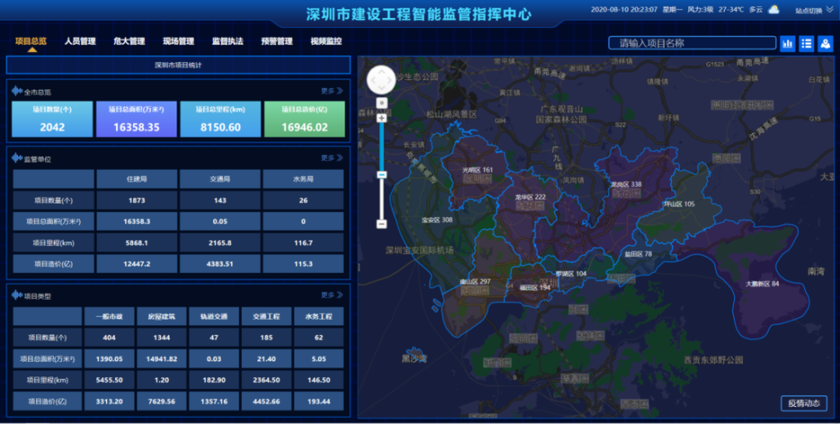Screen dimensions: 840x424
Task: Open the 项目总览 tab
Action: tap(31, 41)
